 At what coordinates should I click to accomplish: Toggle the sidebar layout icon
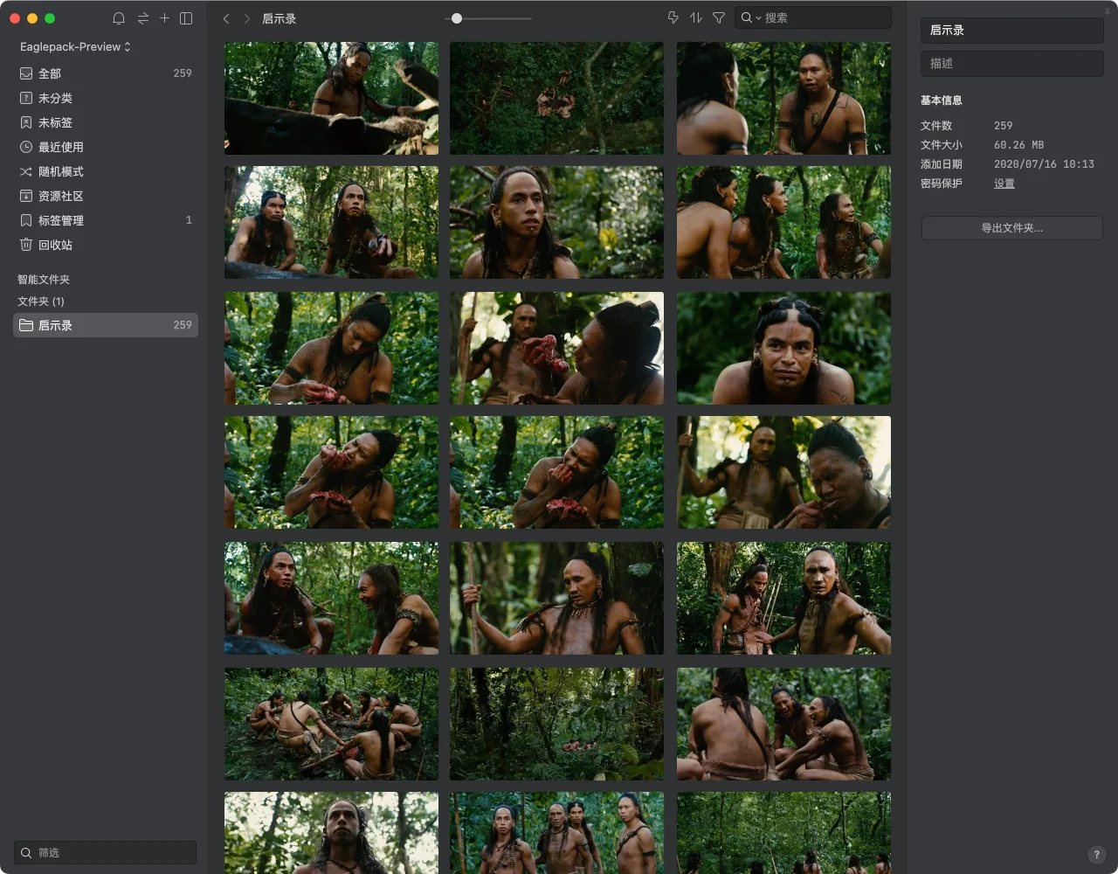pyautogui.click(x=186, y=18)
